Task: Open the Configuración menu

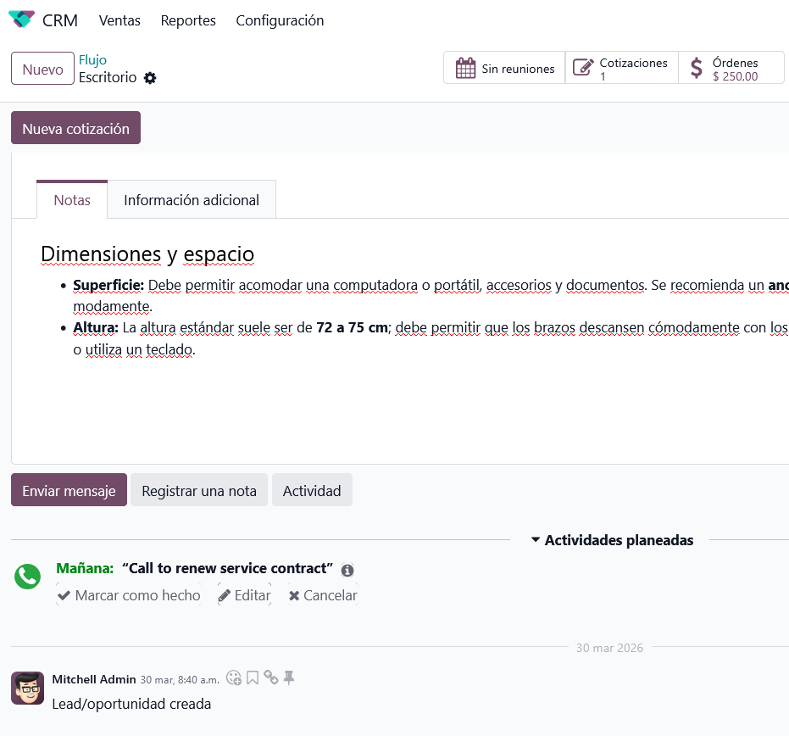Action: [x=280, y=20]
